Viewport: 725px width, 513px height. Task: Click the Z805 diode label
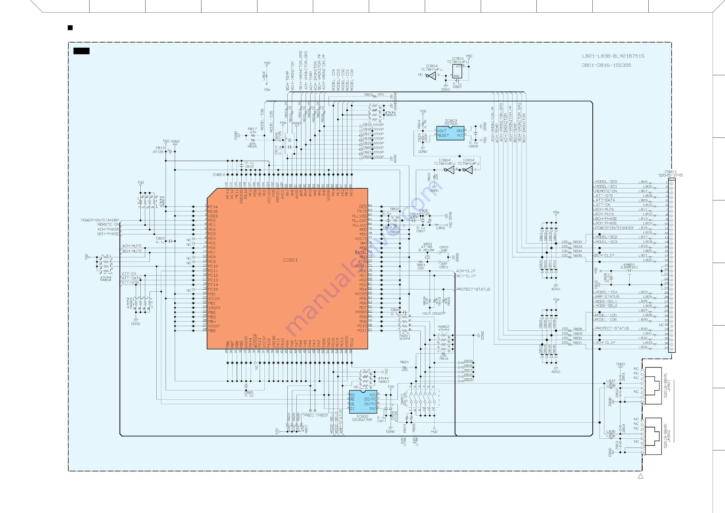468,380
